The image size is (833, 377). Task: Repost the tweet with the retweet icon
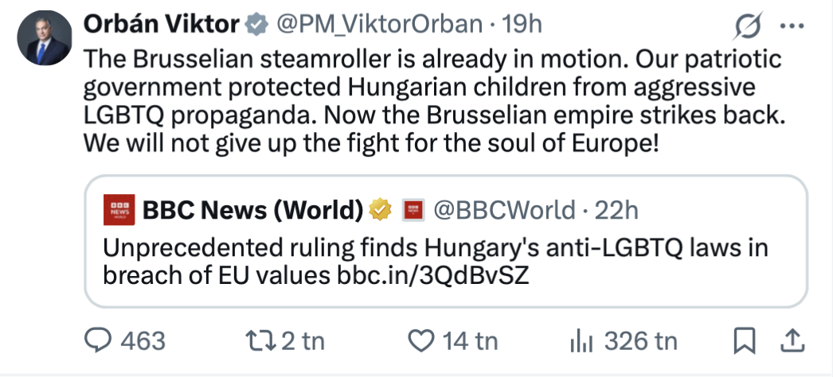(x=260, y=341)
